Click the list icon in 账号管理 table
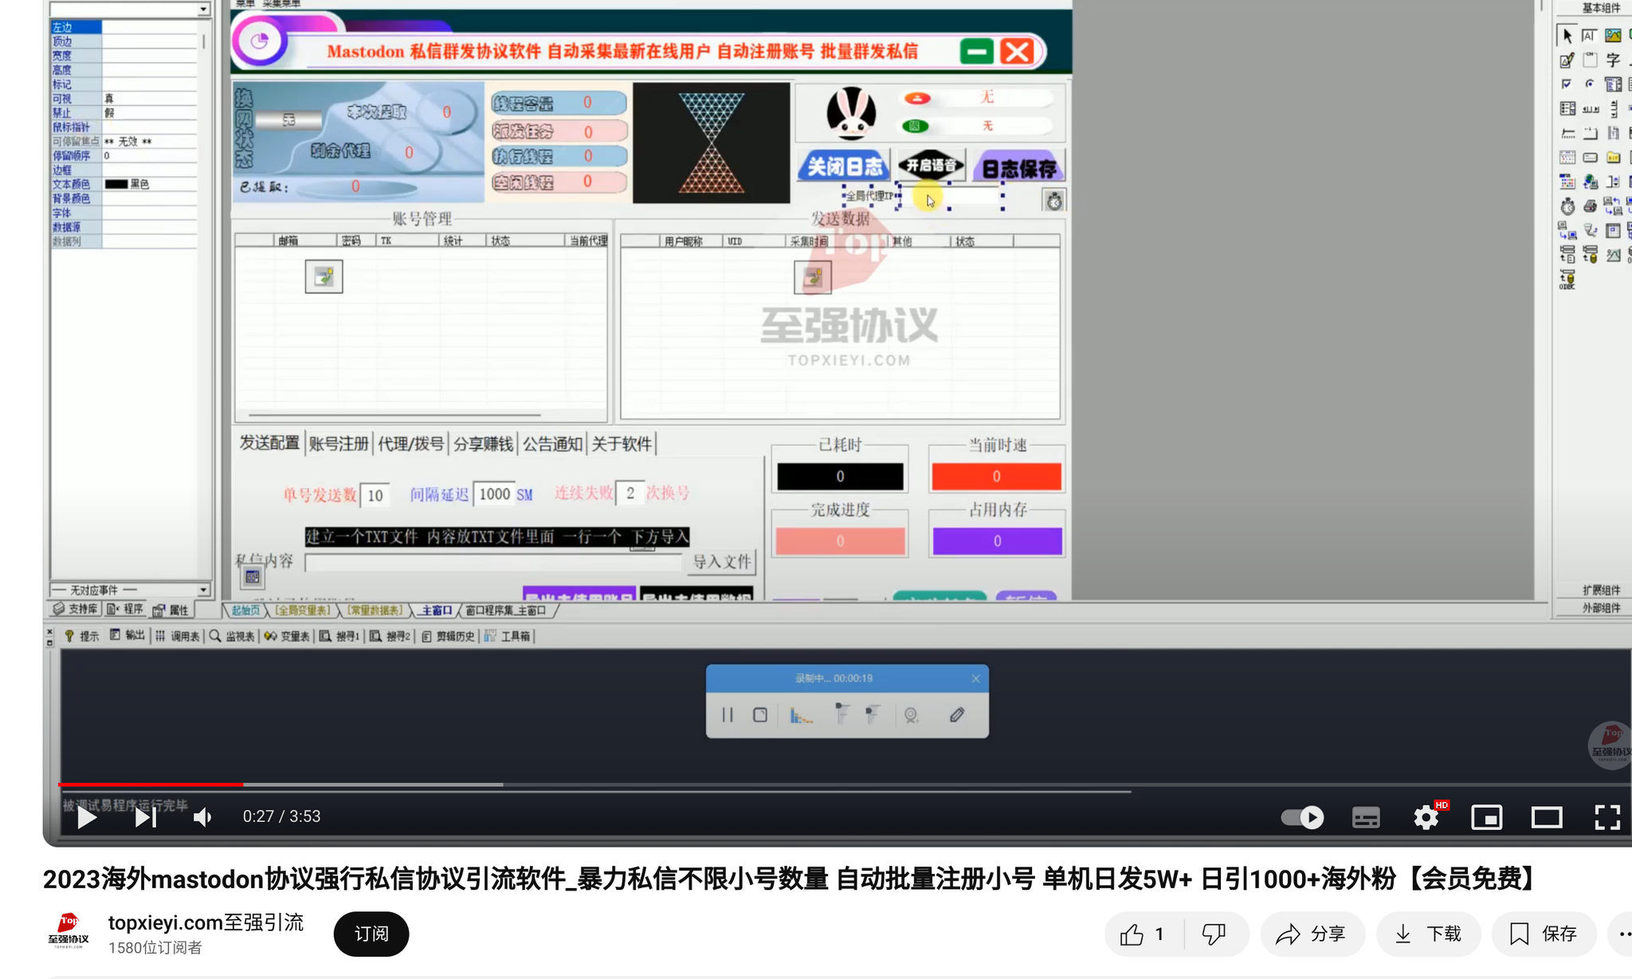Image resolution: width=1632 pixels, height=979 pixels. [324, 276]
